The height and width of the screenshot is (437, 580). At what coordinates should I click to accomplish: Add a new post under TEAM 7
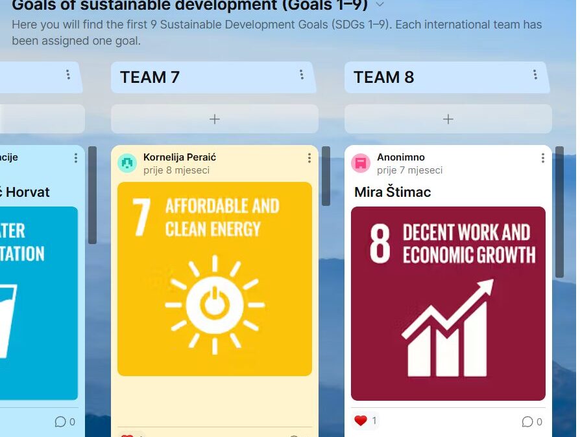click(215, 119)
